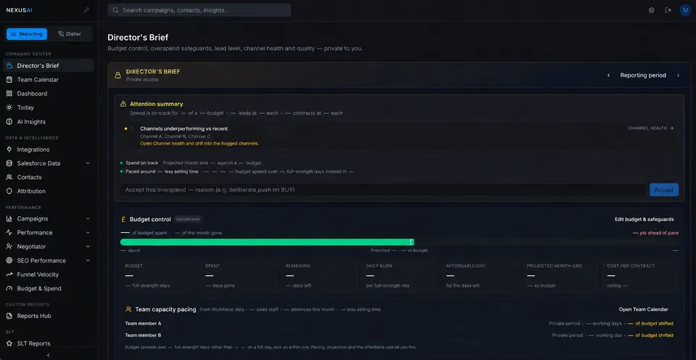Click Open Channel health drill-in text
Image resolution: width=696 pixels, height=360 pixels.
199,144
